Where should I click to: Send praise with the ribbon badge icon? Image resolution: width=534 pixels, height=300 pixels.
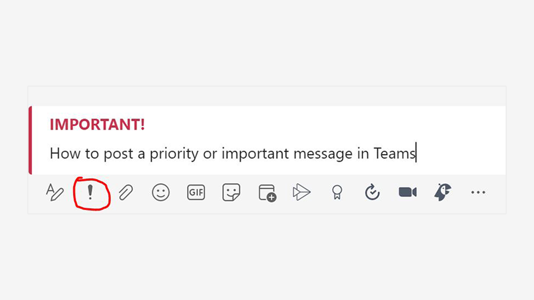[x=337, y=193]
